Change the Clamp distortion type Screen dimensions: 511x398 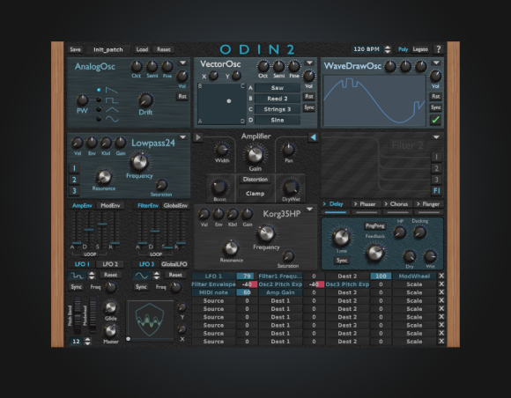255,194
